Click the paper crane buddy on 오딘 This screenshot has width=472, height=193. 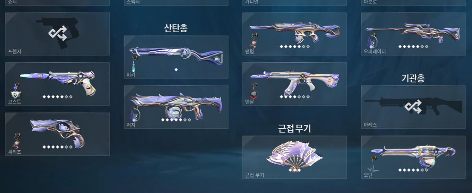(x=371, y=164)
